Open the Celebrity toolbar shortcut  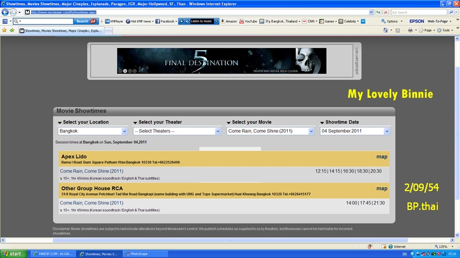click(347, 22)
